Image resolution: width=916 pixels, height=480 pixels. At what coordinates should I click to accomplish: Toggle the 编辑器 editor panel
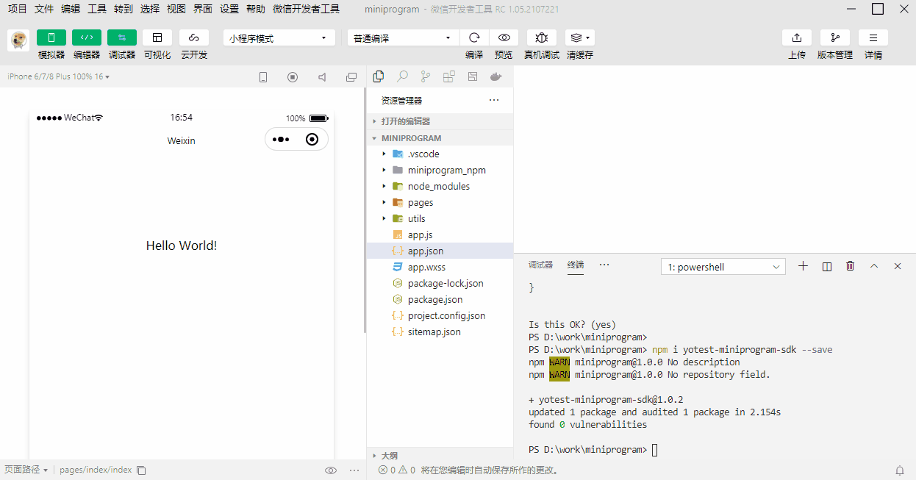87,37
